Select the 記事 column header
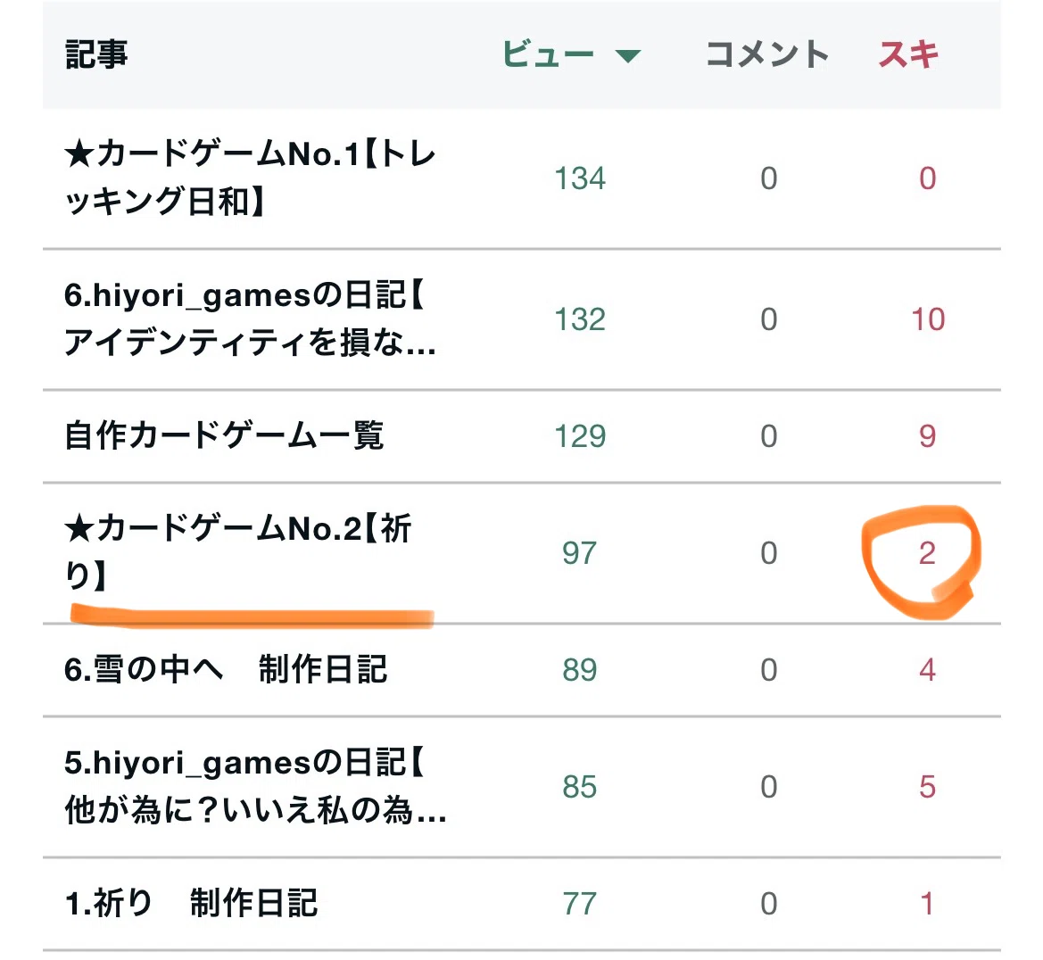 (x=96, y=54)
